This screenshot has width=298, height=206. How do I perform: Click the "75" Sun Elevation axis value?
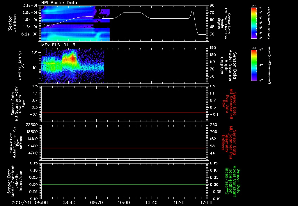tap(212, 13)
